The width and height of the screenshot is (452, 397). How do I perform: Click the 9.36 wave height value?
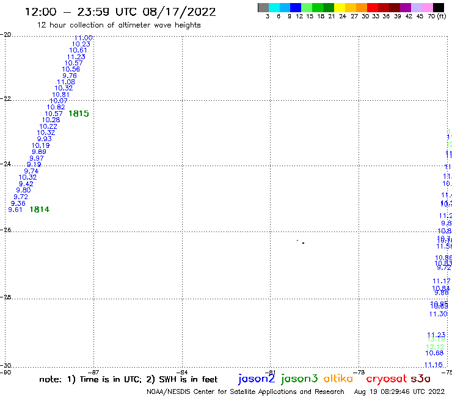pyautogui.click(x=18, y=203)
